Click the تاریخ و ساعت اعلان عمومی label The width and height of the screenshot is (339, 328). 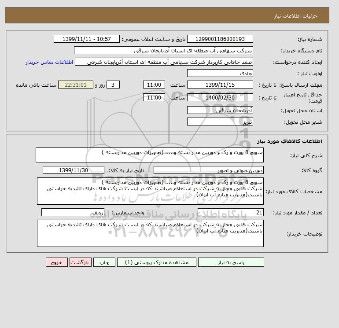coord(154,39)
